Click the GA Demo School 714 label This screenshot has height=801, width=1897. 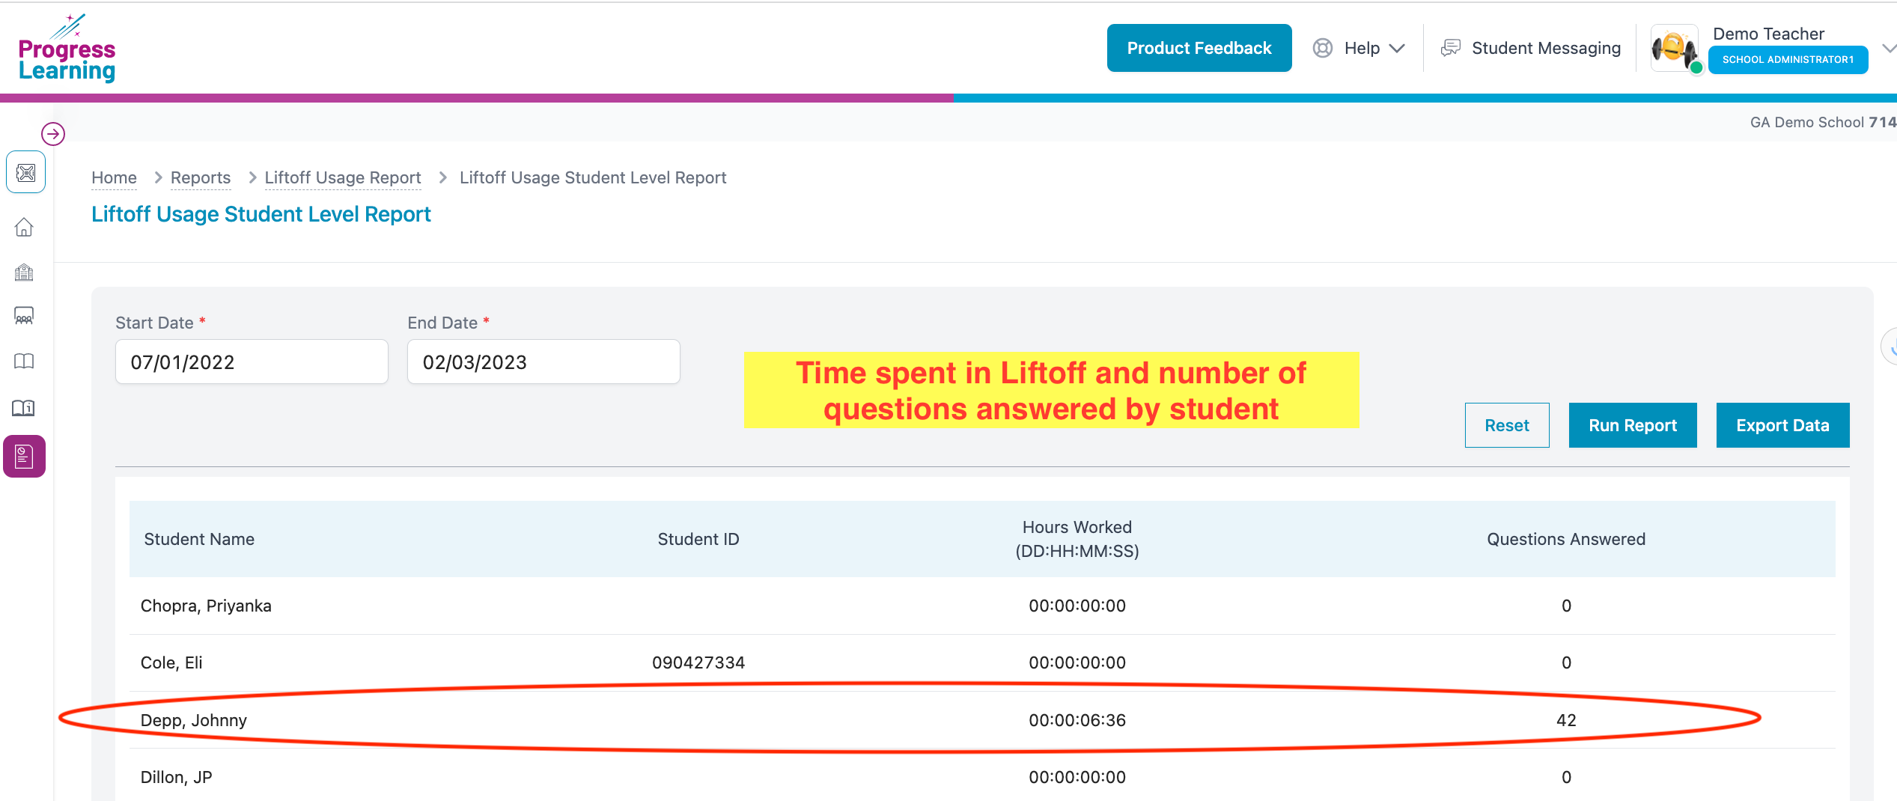pos(1824,122)
